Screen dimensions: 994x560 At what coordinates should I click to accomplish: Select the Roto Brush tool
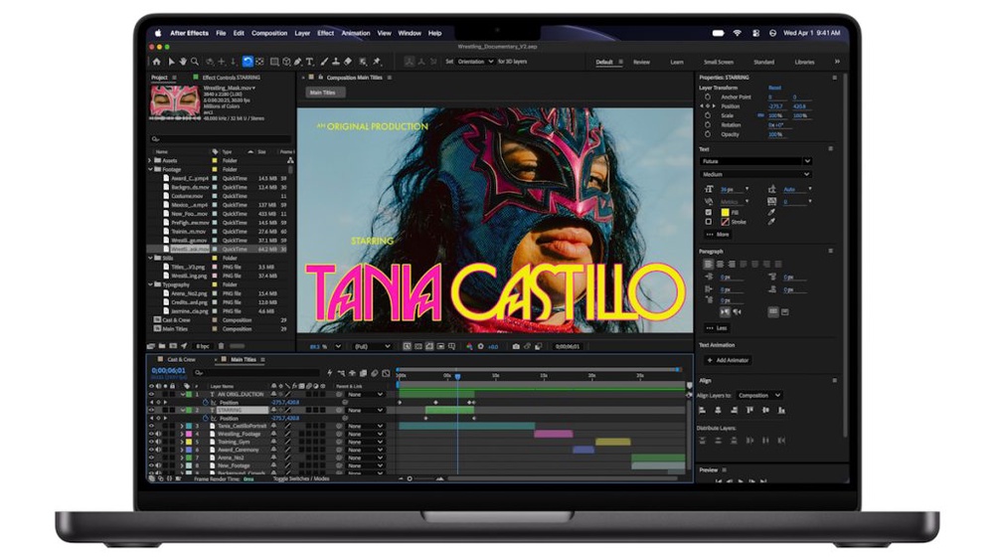pyautogui.click(x=363, y=62)
